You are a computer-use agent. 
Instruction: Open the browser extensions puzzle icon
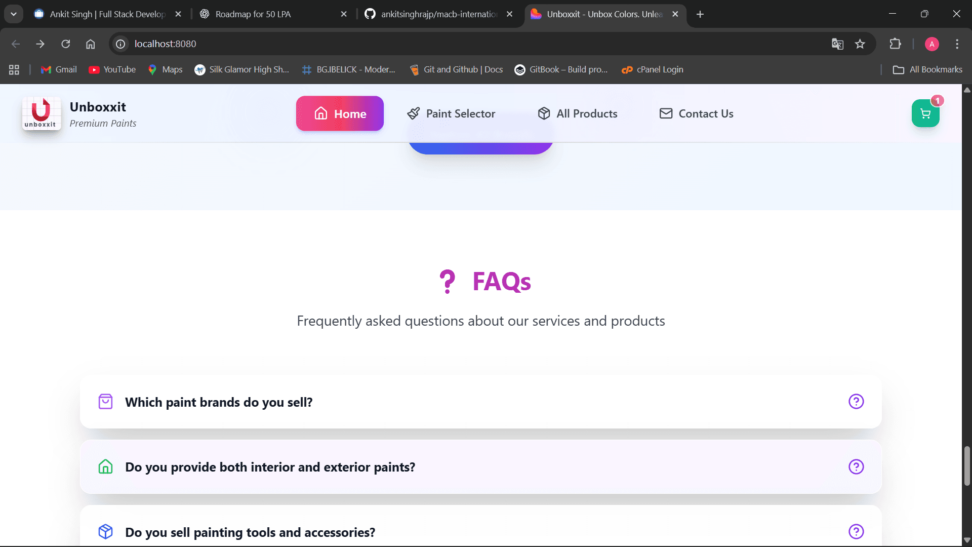tap(895, 44)
